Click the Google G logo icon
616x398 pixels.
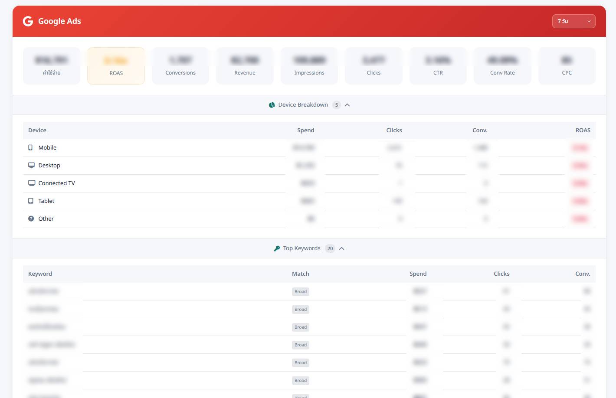pos(28,21)
